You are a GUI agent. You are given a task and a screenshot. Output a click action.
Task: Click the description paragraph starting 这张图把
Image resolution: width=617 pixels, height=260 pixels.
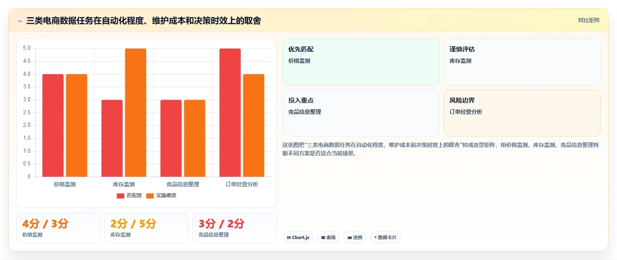pyautogui.click(x=440, y=149)
